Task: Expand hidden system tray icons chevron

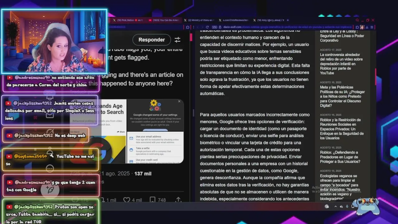Action: pyautogui.click(x=336, y=207)
